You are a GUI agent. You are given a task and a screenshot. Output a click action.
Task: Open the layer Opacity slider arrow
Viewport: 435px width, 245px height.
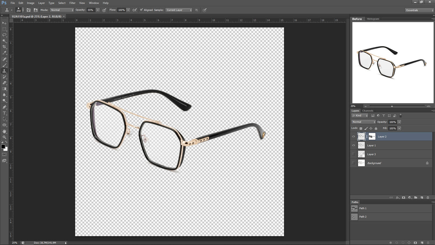400,122
